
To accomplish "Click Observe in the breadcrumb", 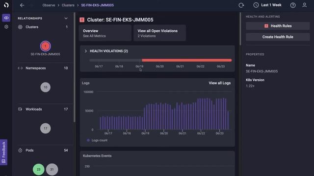I will coord(49,5).
